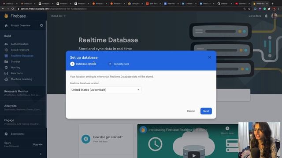The height and width of the screenshot is (158, 282).
Task: Open Storage in the sidebar
Action: (x=15, y=61)
